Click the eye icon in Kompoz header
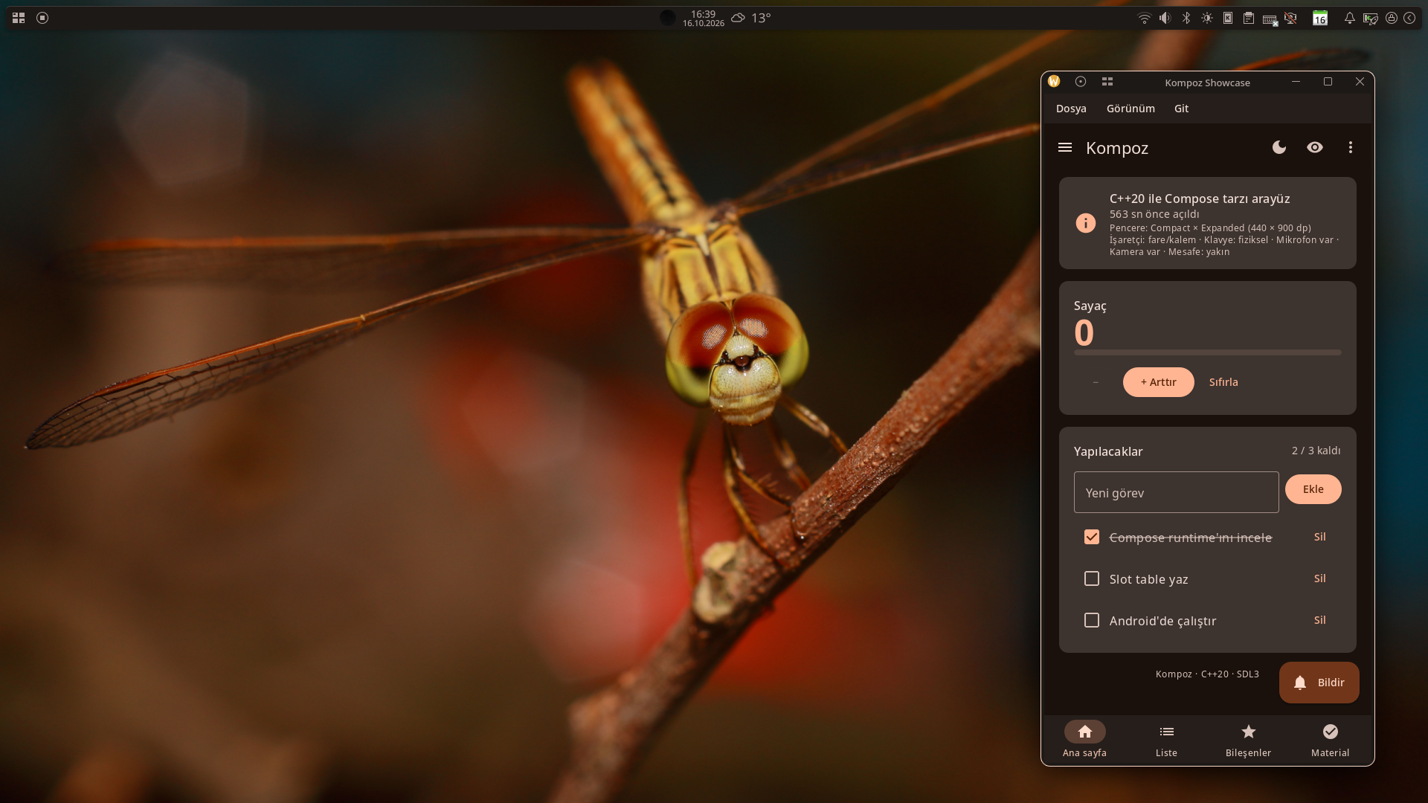 click(1314, 147)
